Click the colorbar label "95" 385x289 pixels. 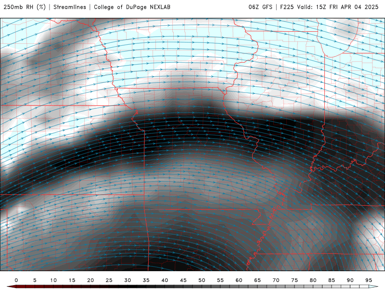click(369, 280)
